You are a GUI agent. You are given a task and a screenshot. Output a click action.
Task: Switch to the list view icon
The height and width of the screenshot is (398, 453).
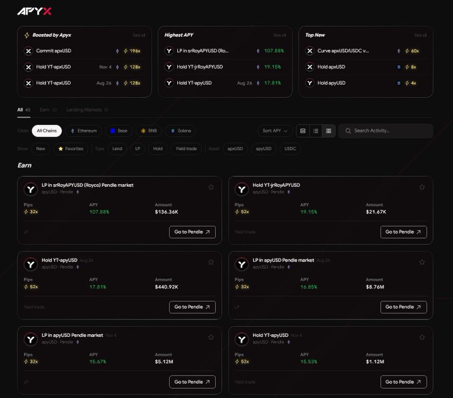click(316, 130)
